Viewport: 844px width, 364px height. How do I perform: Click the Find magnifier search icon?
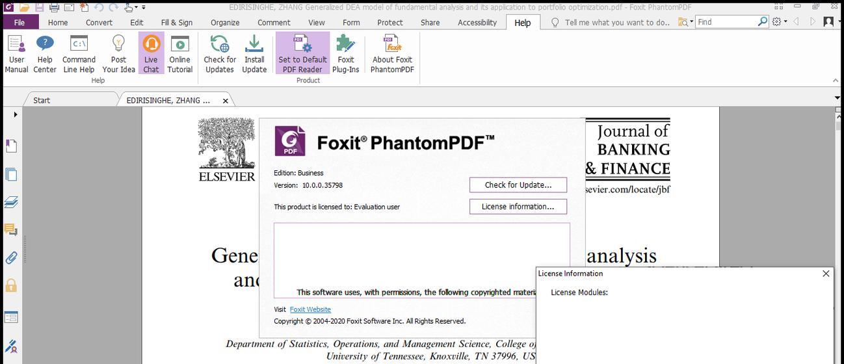pyautogui.click(x=763, y=21)
